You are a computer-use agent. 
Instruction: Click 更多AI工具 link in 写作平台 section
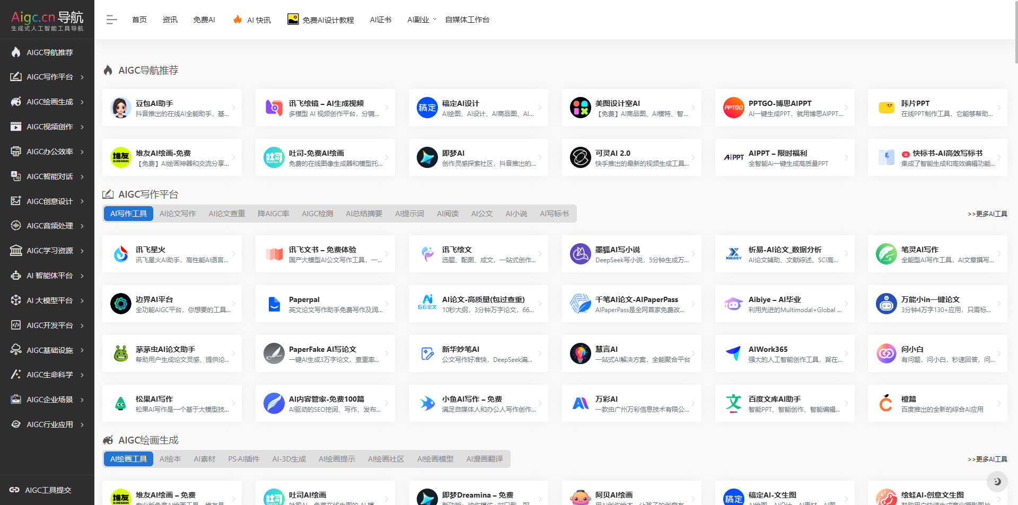(987, 214)
